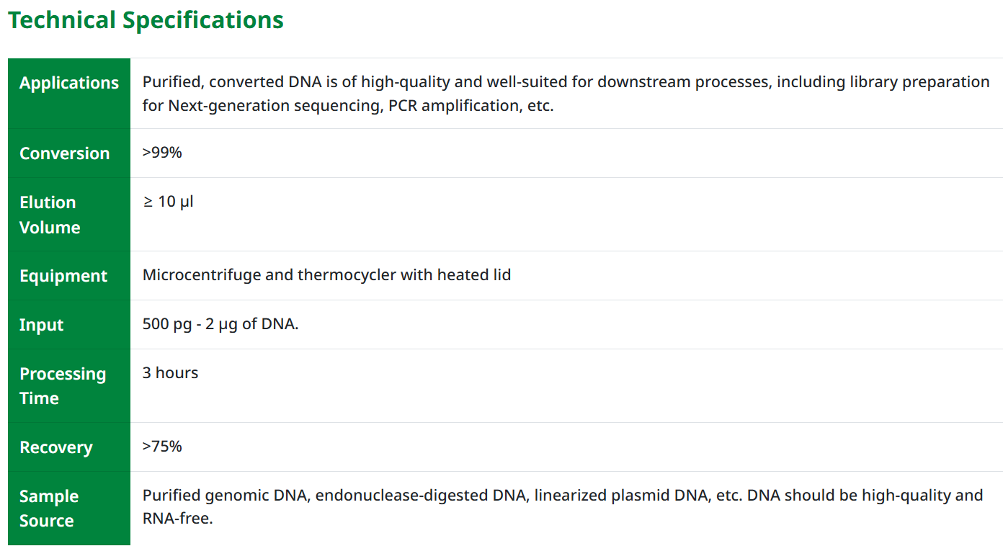Click the >99% conversion value
This screenshot has height=546, width=1003.
162,153
